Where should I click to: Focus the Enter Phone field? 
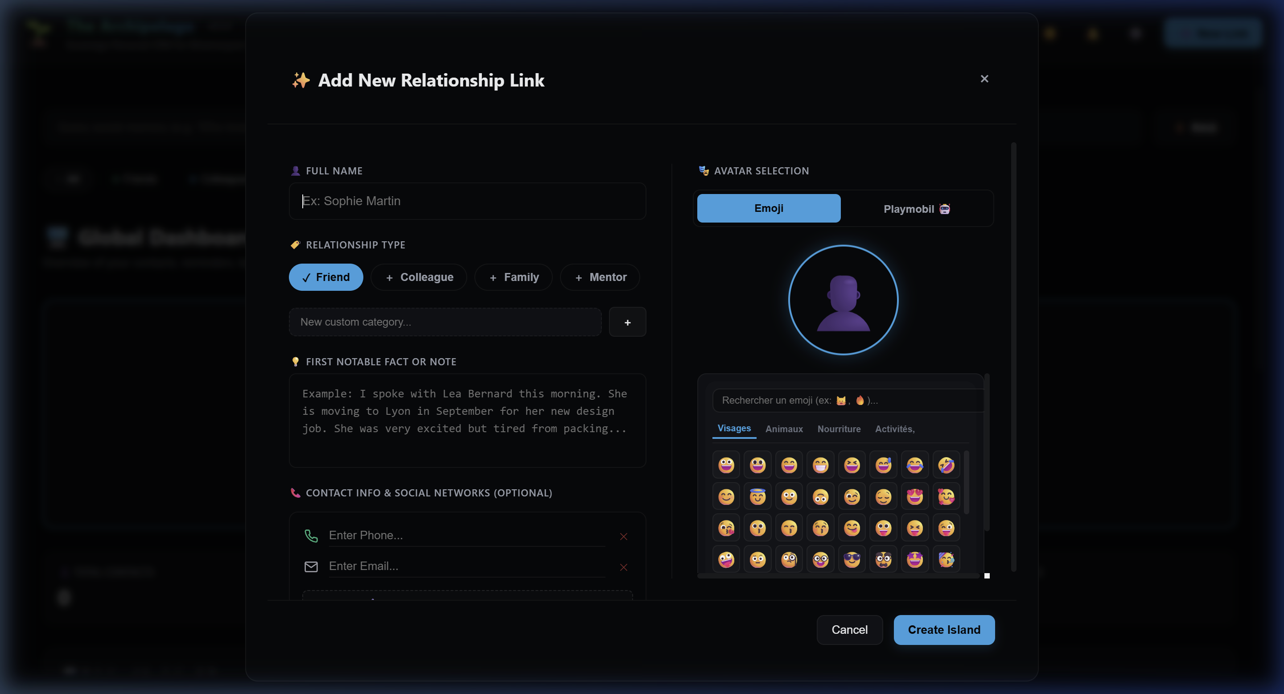[x=466, y=536]
